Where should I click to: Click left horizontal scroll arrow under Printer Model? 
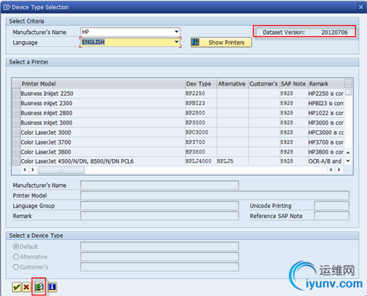click(24, 170)
